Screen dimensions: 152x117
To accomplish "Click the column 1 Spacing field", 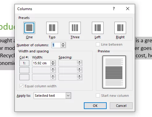I will [x=68, y=63].
